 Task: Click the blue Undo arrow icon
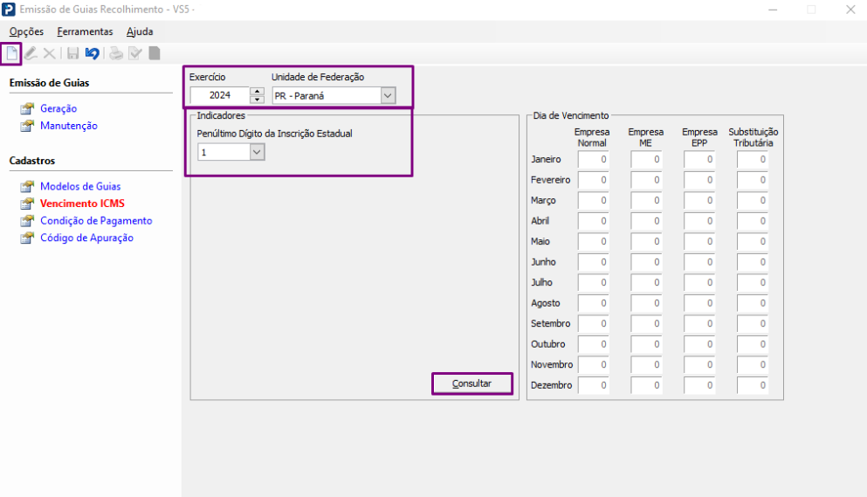[x=92, y=53]
